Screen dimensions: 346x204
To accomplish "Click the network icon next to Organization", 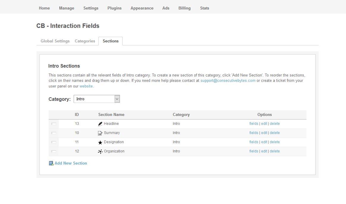I will click(x=100, y=151).
